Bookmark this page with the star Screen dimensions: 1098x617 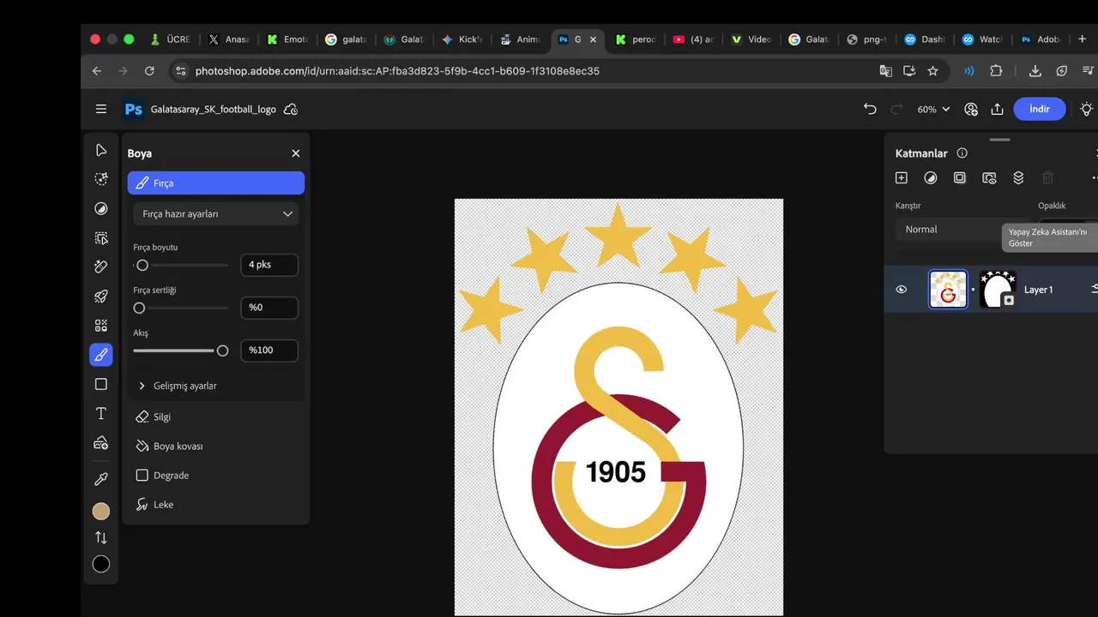point(932,71)
